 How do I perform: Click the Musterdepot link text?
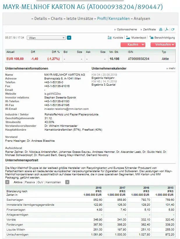click(x=139, y=38)
